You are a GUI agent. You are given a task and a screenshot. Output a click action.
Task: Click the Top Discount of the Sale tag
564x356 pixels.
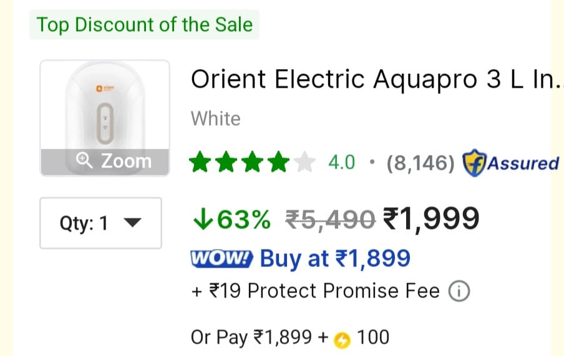(x=144, y=25)
